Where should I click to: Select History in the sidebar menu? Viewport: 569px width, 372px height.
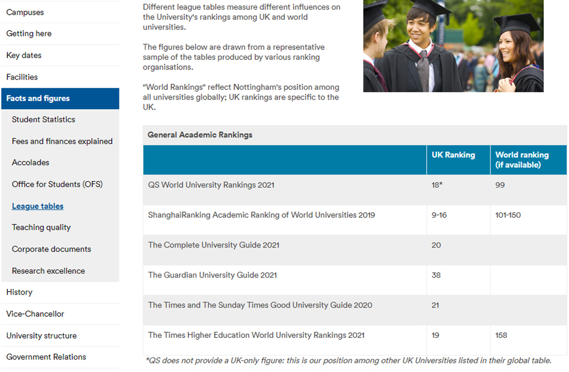(x=19, y=292)
